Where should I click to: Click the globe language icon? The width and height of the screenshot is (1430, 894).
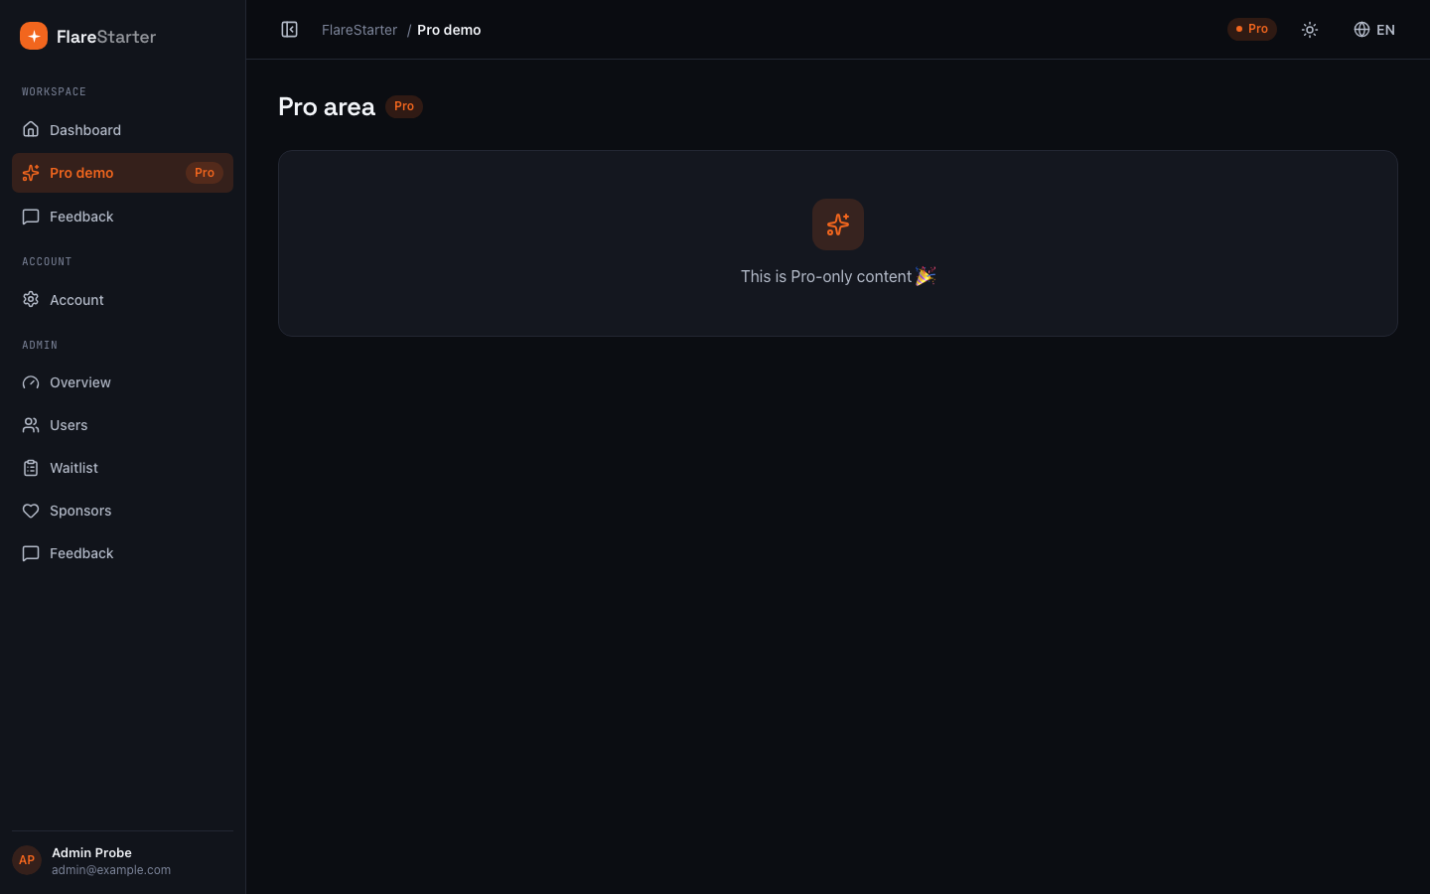1361,30
